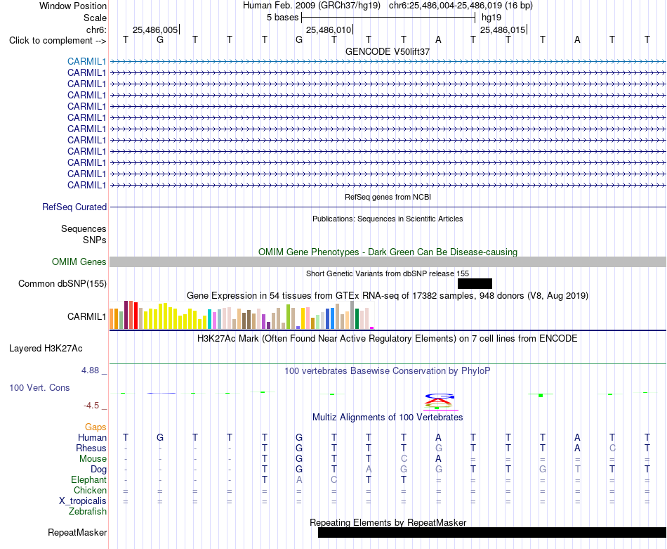Click the 'Click to complement -->' label
This screenshot has height=549, width=667.
(x=58, y=41)
